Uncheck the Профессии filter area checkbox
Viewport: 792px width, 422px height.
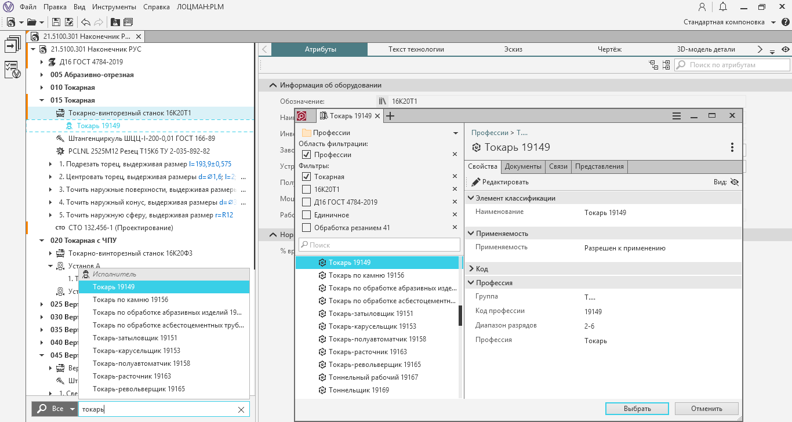(x=307, y=155)
